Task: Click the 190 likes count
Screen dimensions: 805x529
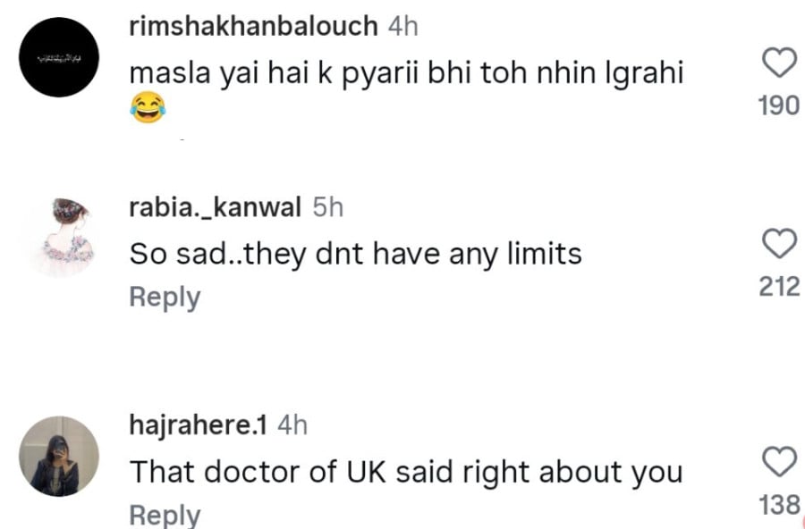Action: 778,105
